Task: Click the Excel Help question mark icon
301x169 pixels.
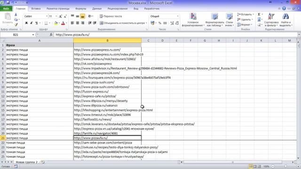Action: (284, 8)
